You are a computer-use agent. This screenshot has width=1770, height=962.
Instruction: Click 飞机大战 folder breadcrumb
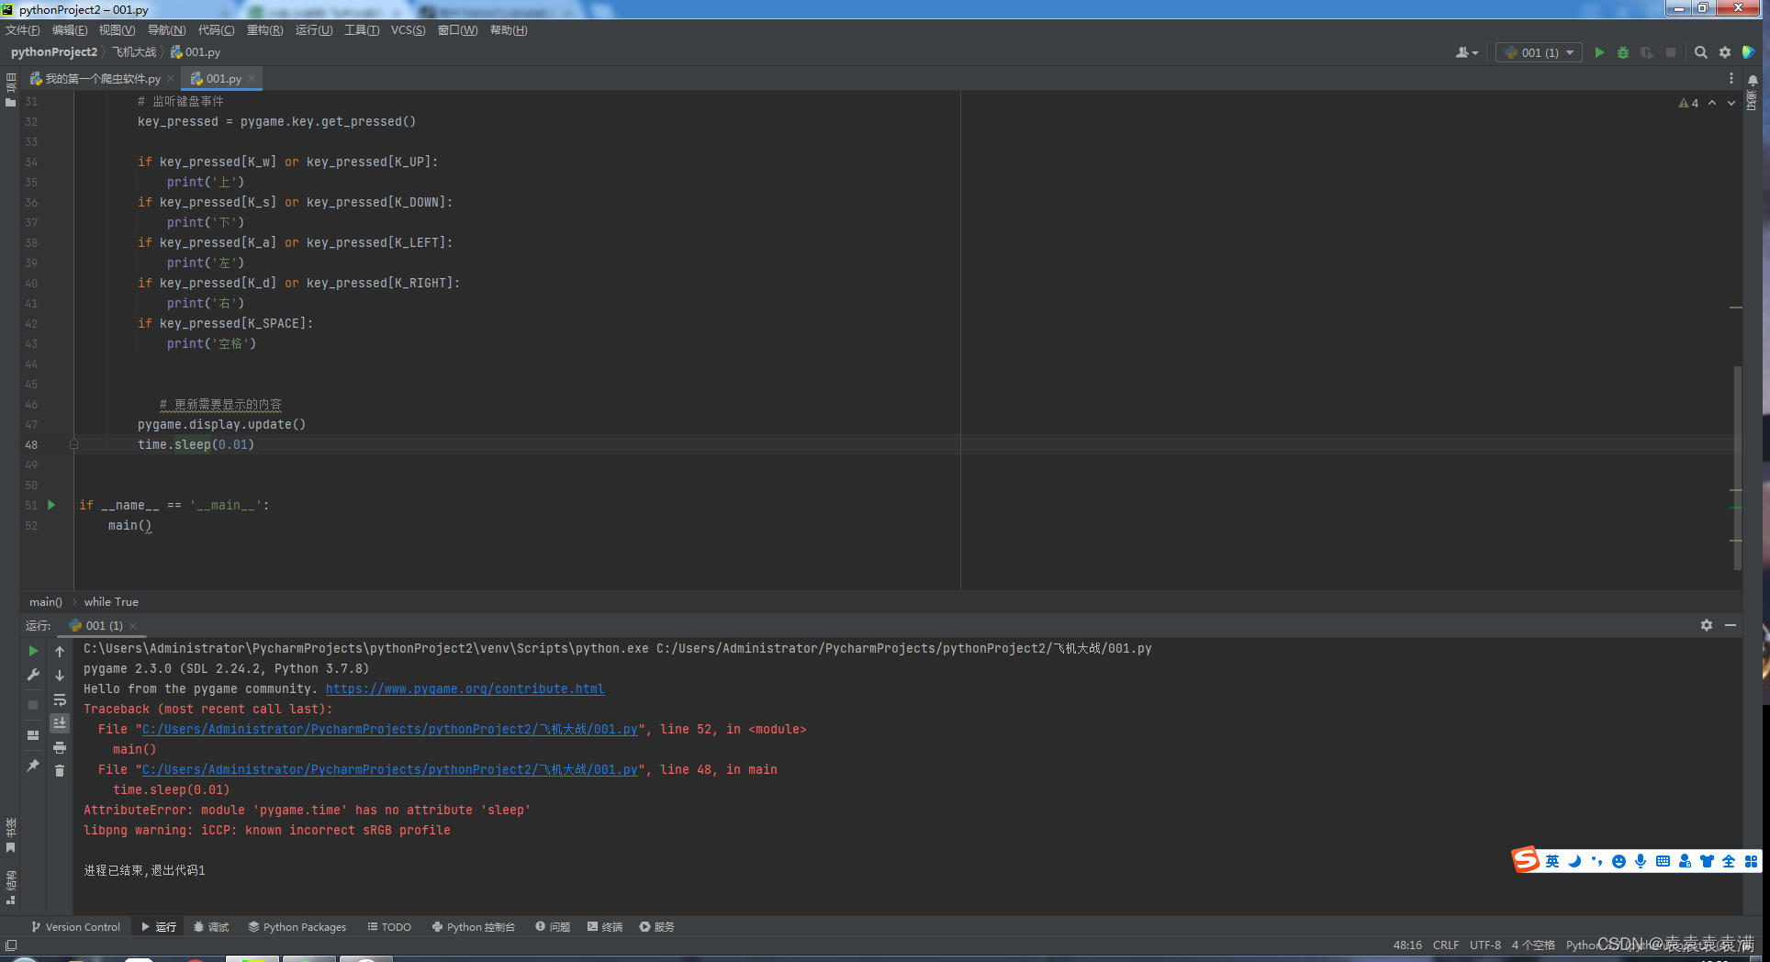click(134, 52)
